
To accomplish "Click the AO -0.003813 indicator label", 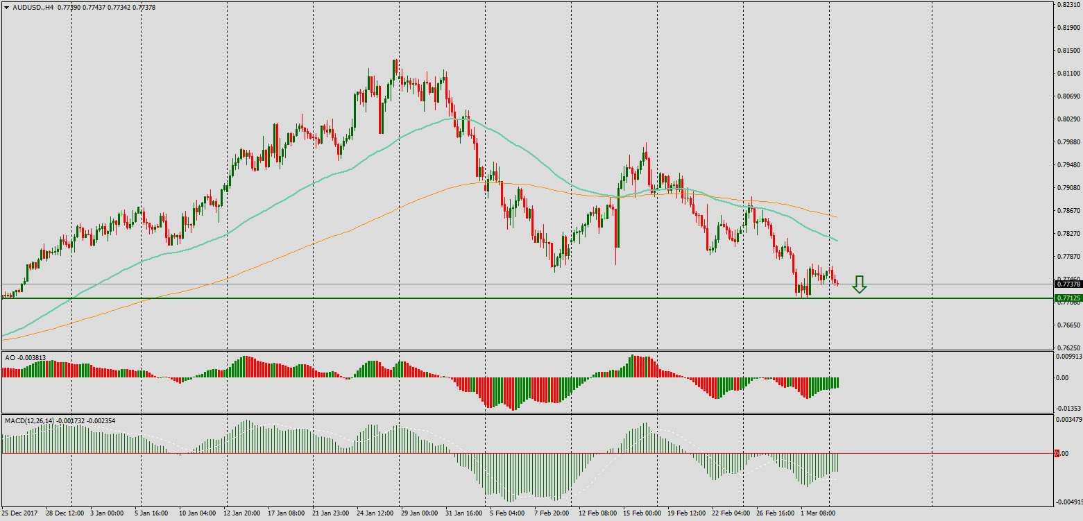I will [x=26, y=358].
